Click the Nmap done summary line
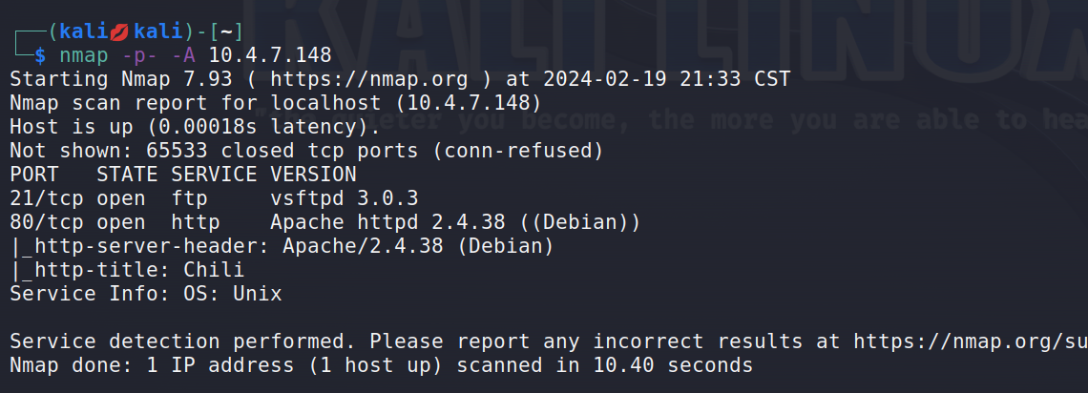The height and width of the screenshot is (393, 1088). tap(381, 365)
